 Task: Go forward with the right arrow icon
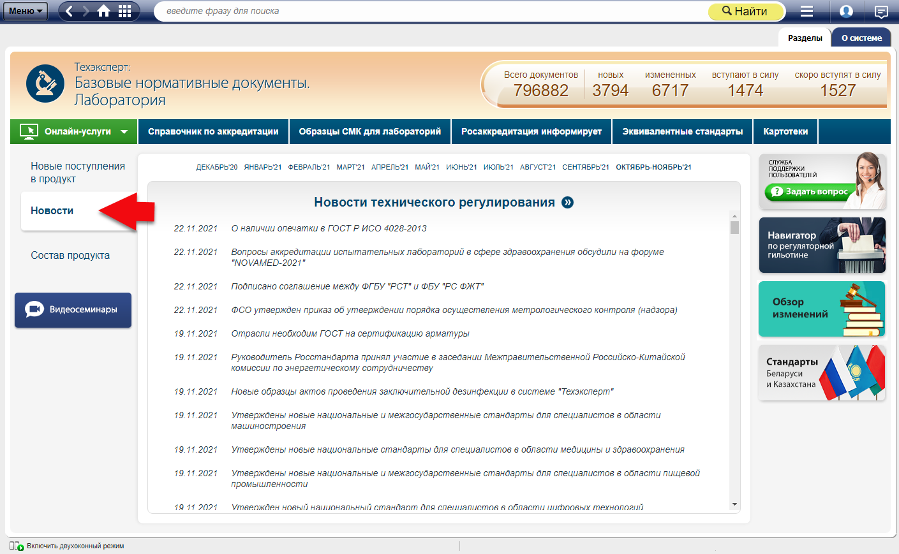pos(86,11)
